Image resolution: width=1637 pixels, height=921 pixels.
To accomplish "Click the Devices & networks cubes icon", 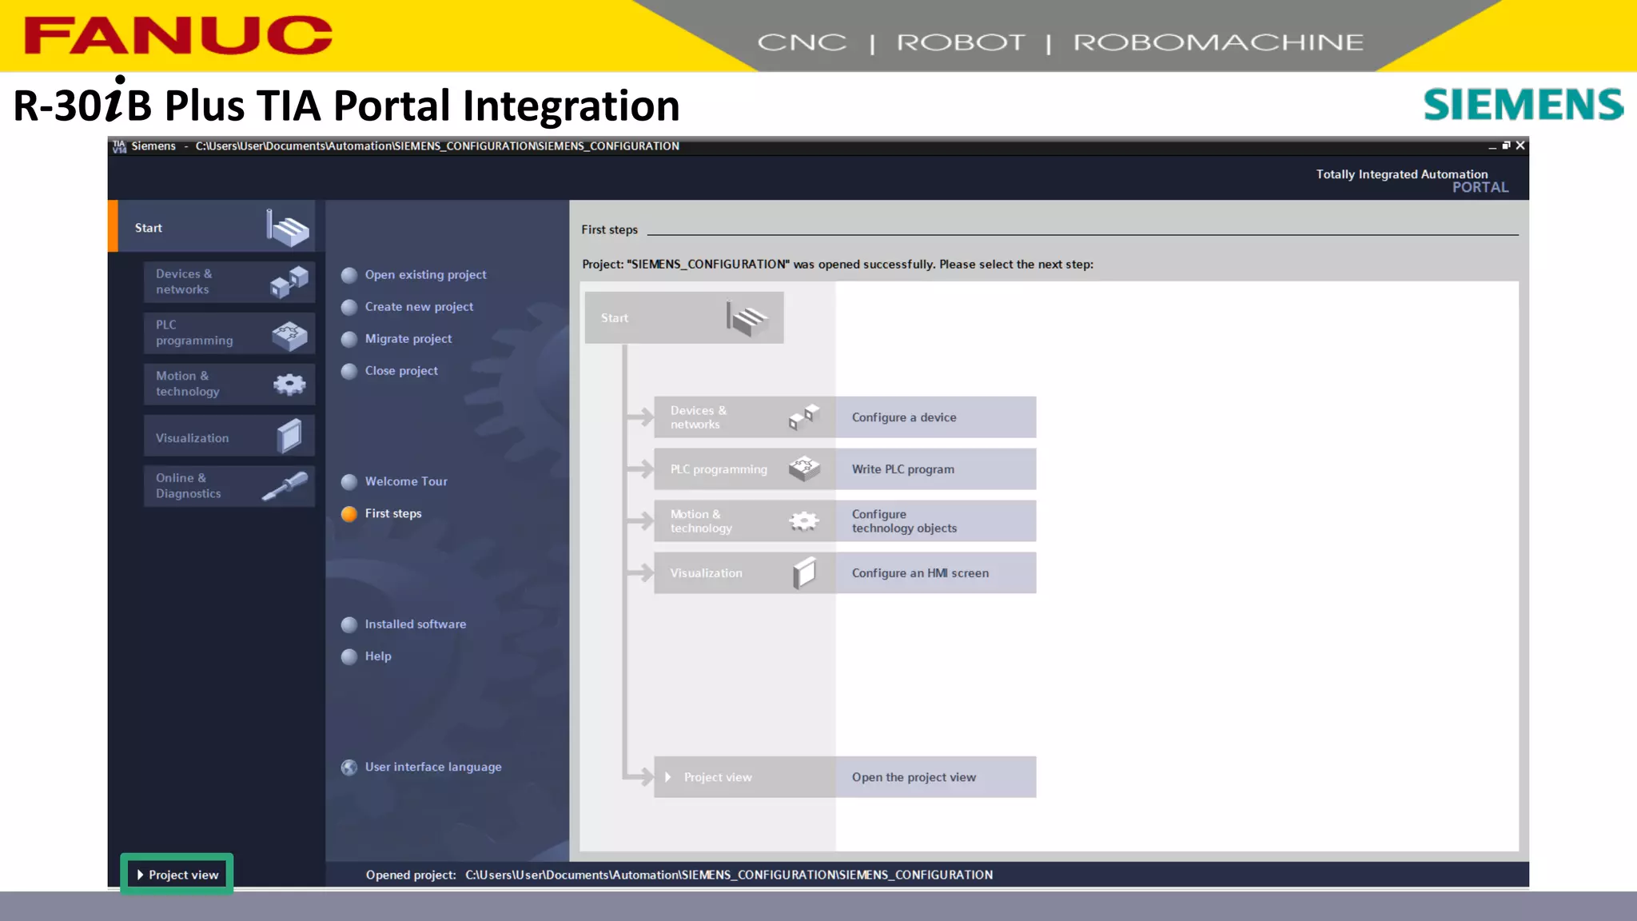I will point(289,282).
